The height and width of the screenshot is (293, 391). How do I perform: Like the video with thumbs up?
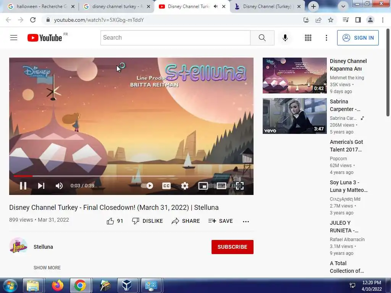115,221
